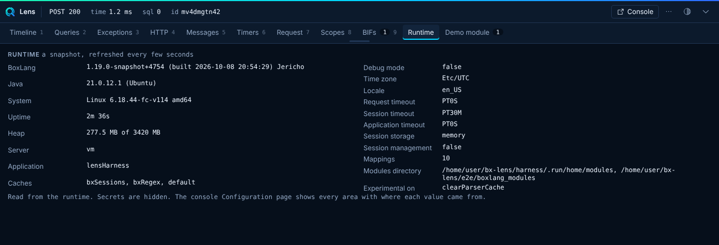Click the Locale value en_US
Viewport: 719px width, 245px height.
click(452, 90)
